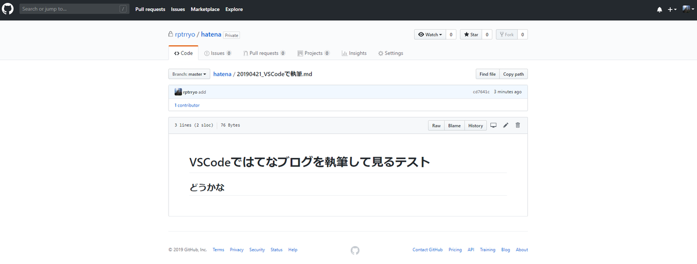Click the subheading 'どうかな'
This screenshot has width=697, height=264.
click(207, 188)
